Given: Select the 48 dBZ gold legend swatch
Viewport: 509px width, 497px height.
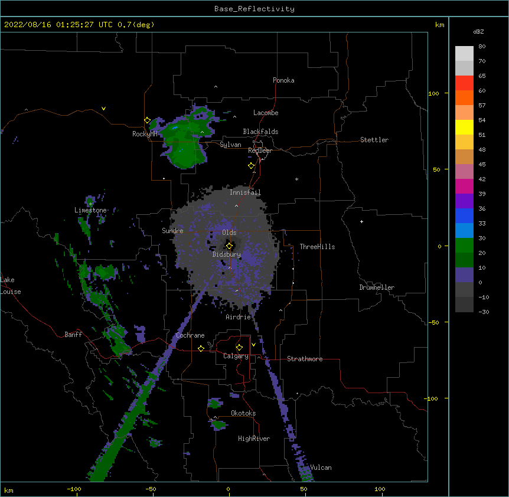Looking at the screenshot, I should coord(464,156).
